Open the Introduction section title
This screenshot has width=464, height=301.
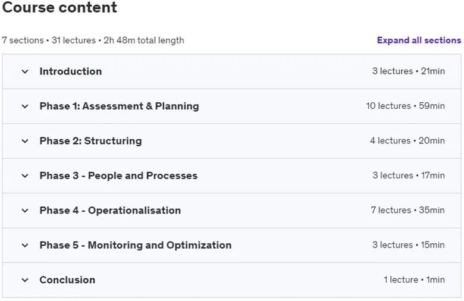point(71,71)
